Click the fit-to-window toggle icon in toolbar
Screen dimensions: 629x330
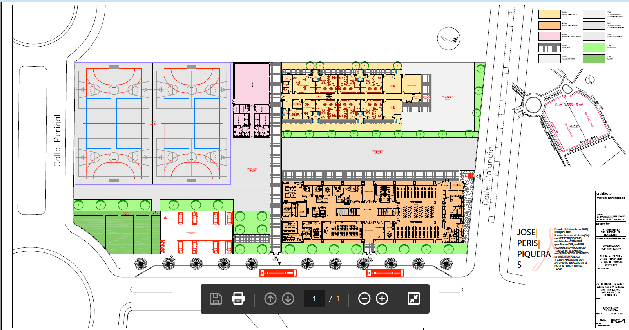(x=414, y=299)
